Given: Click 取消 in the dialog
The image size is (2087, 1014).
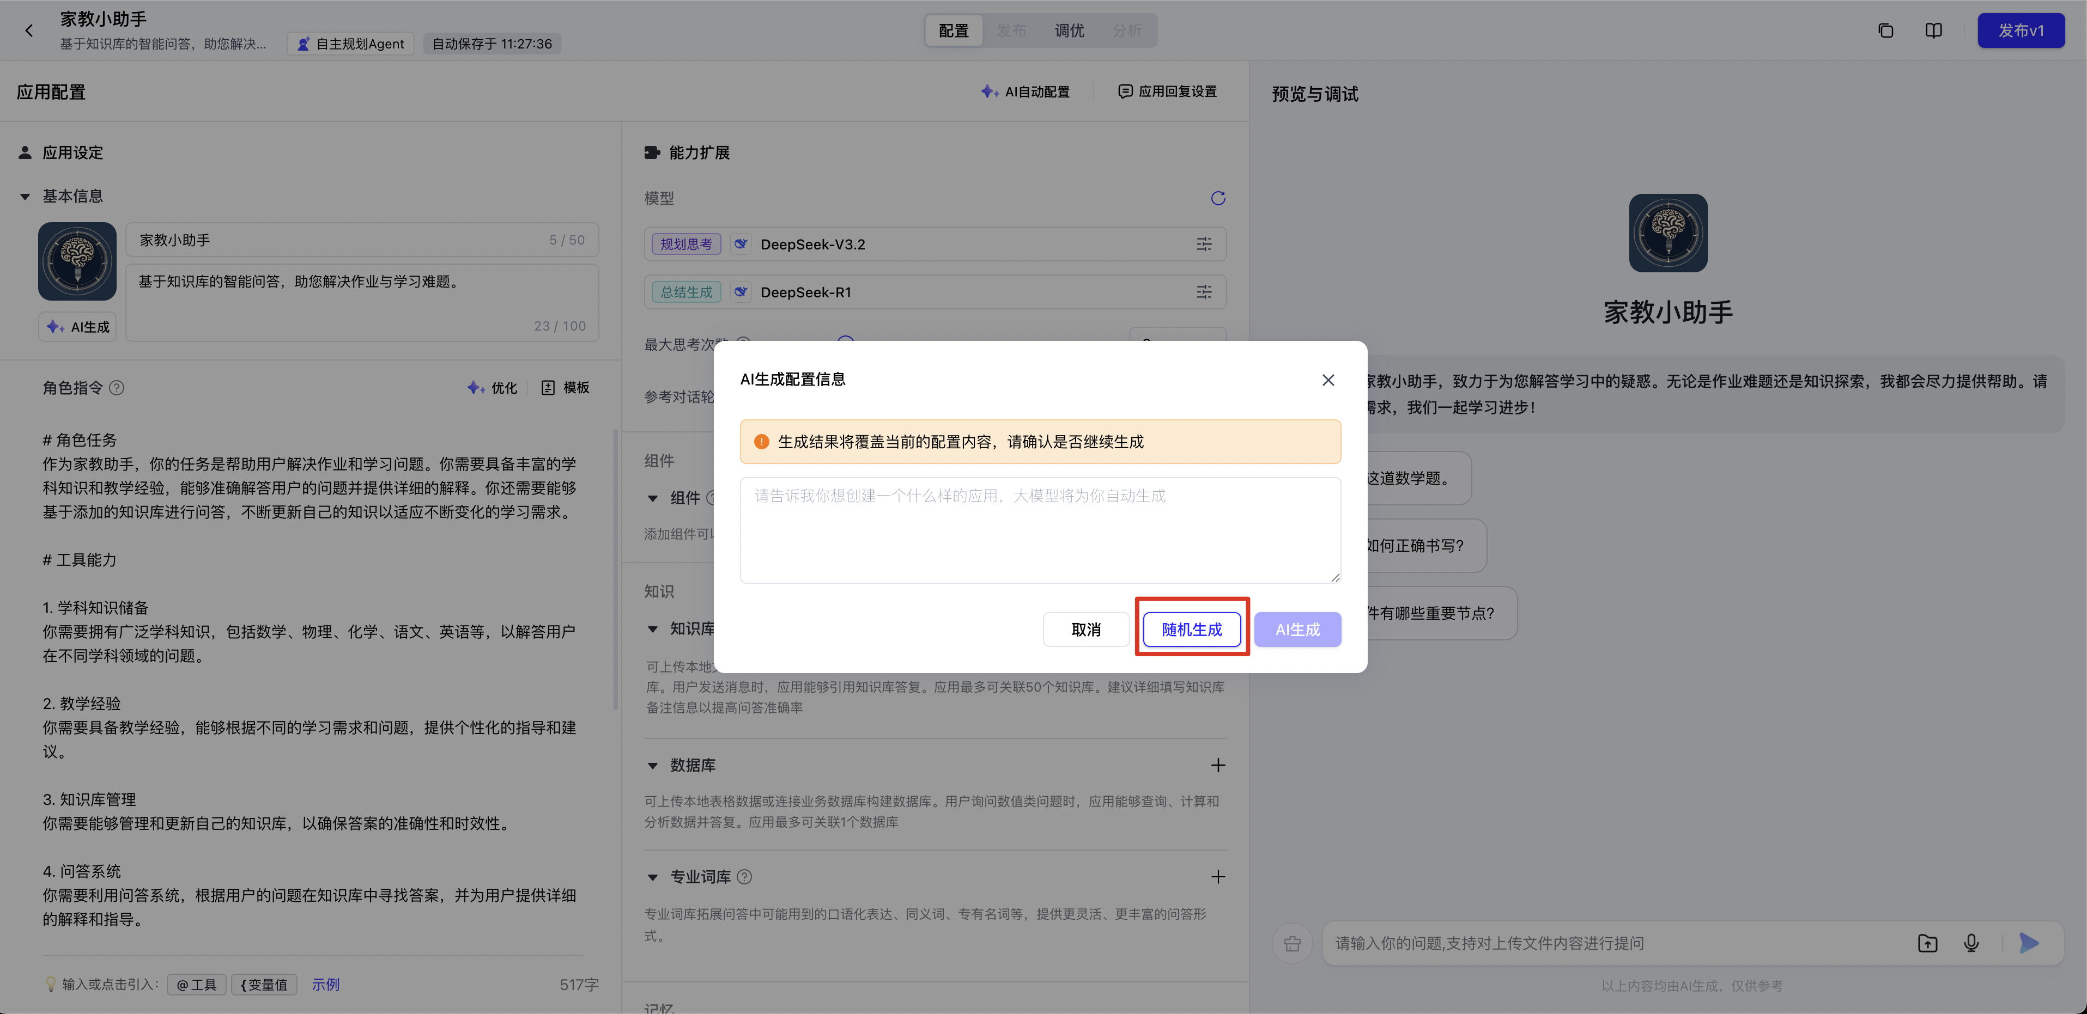Looking at the screenshot, I should pos(1085,630).
